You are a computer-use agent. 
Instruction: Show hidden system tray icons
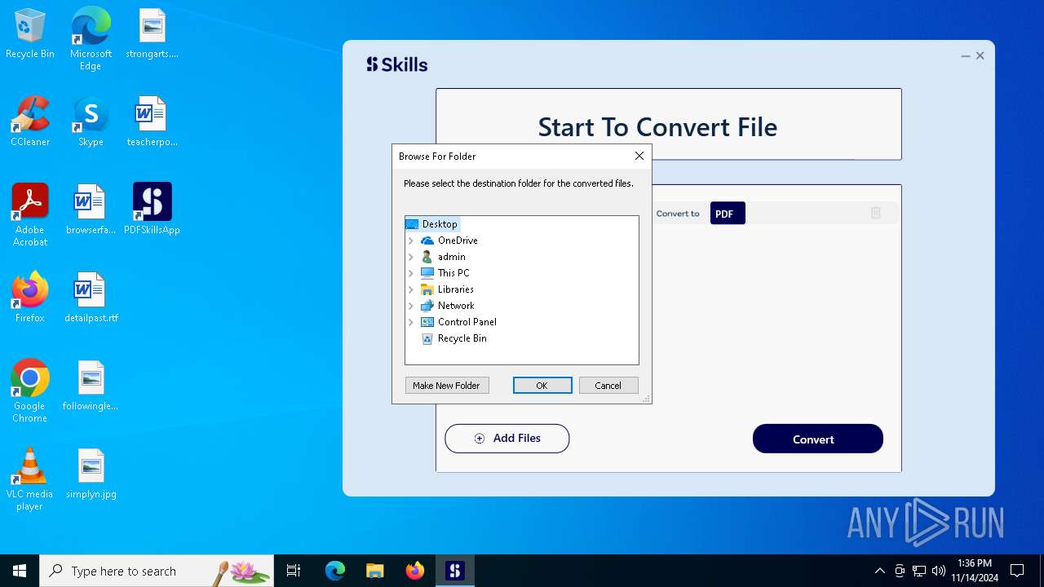click(879, 571)
